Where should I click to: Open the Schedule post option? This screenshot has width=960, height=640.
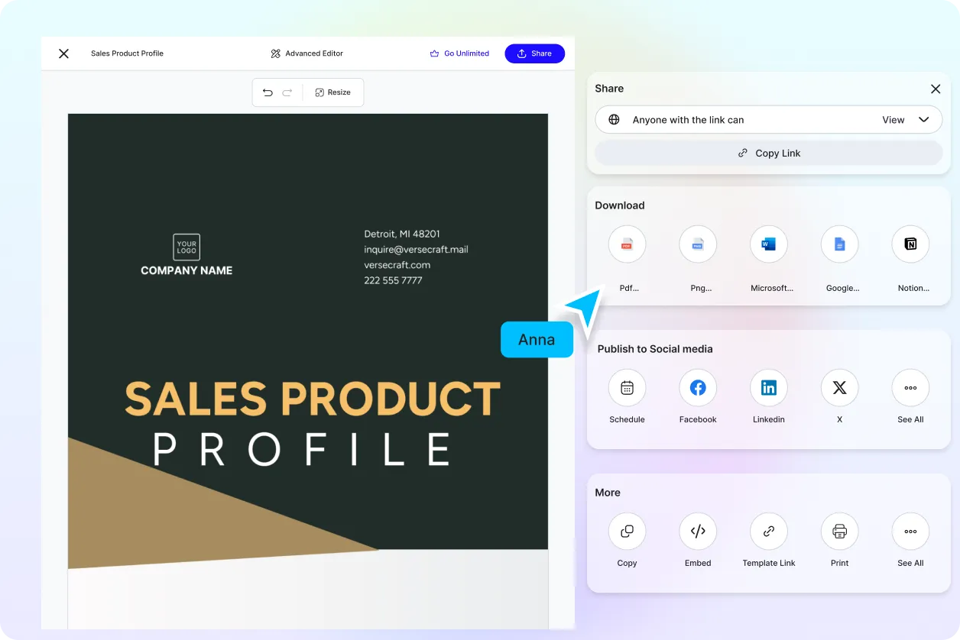627,388
